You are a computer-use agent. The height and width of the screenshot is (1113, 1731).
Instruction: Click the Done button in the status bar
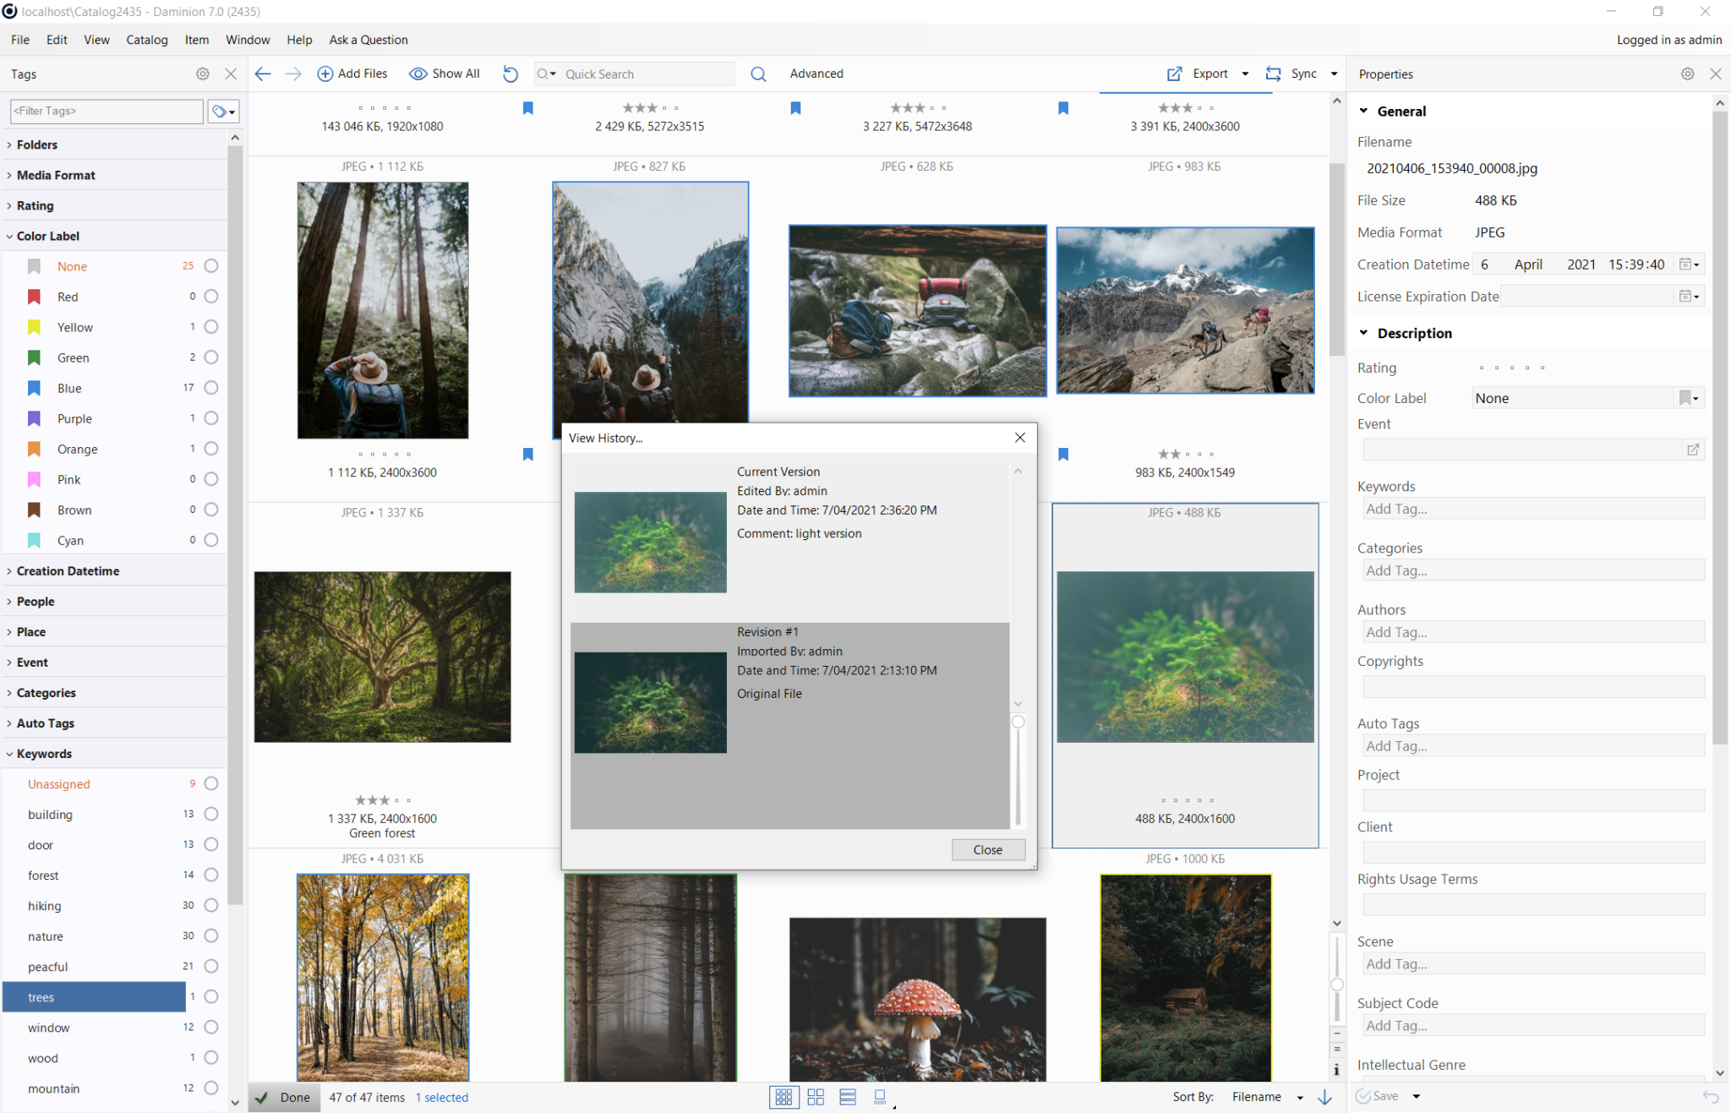click(284, 1097)
